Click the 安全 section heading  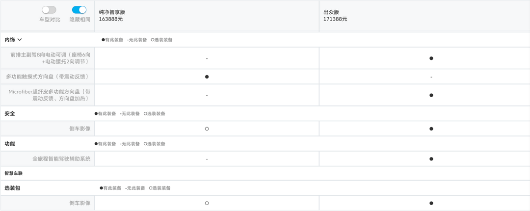click(x=10, y=114)
